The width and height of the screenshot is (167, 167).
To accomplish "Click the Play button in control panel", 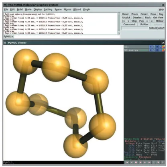I will coord(141,21).
